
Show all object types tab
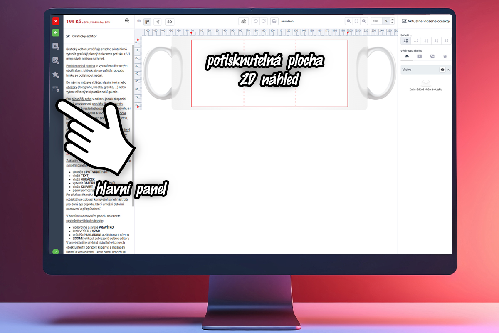click(407, 56)
